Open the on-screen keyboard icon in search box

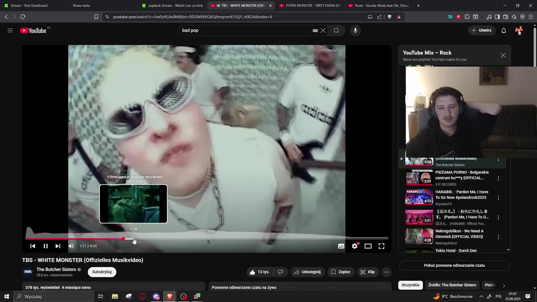click(315, 31)
